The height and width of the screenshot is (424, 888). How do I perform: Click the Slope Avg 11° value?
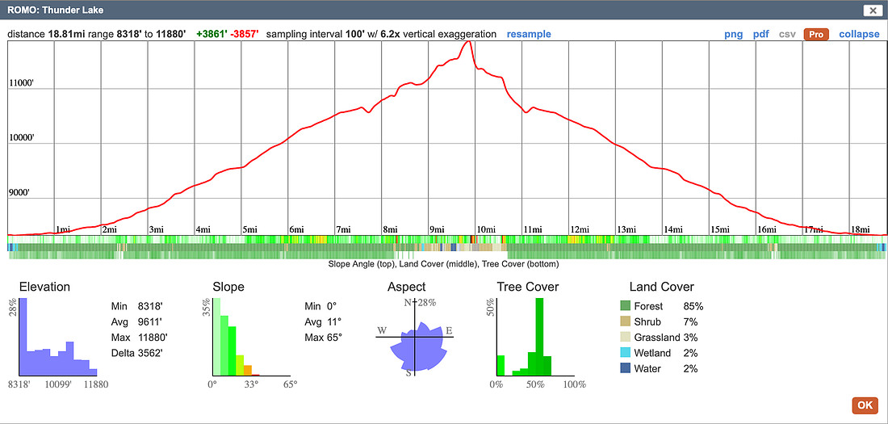[333, 322]
